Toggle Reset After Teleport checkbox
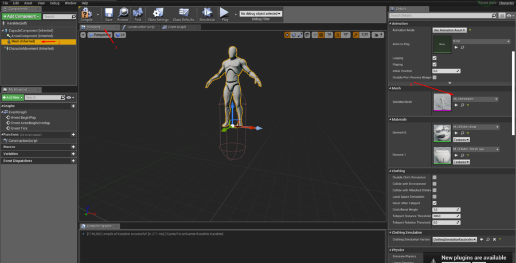The height and width of the screenshot is (263, 516). (435, 203)
